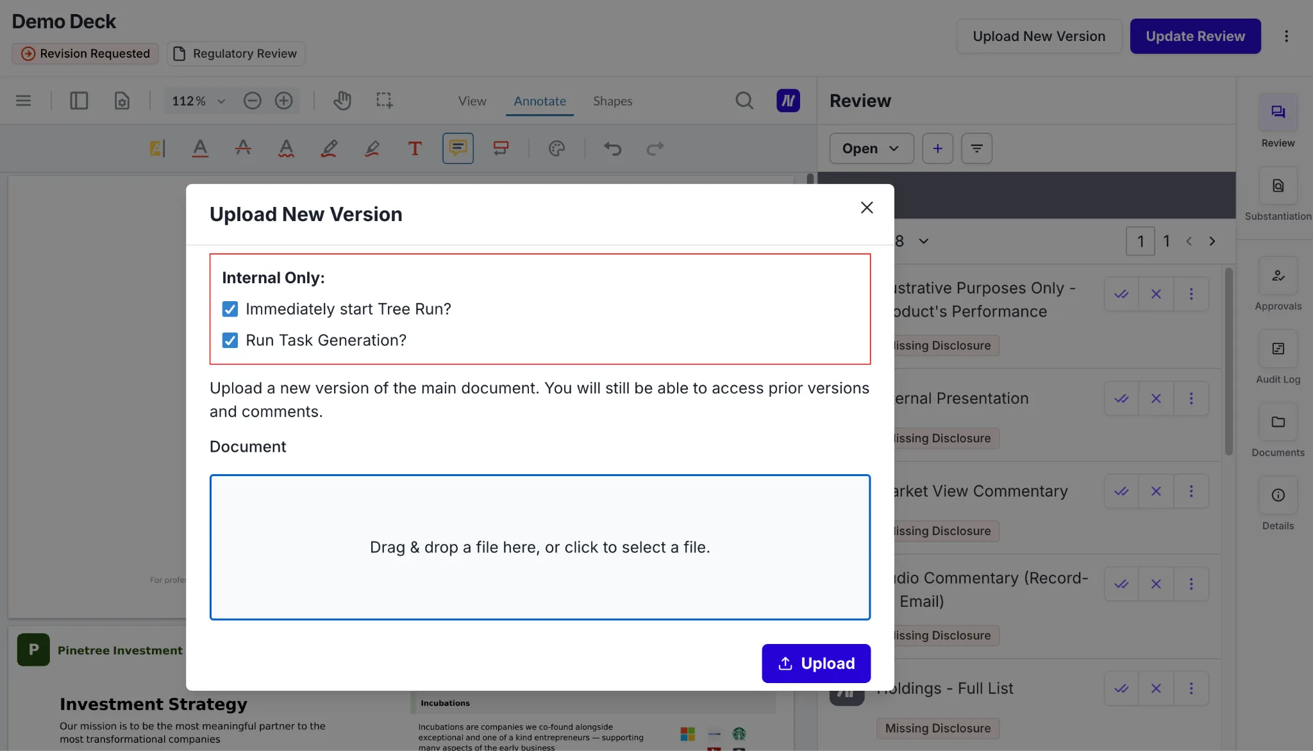Open the color palette style picker
Viewport: 1313px width, 751px height.
coord(556,149)
